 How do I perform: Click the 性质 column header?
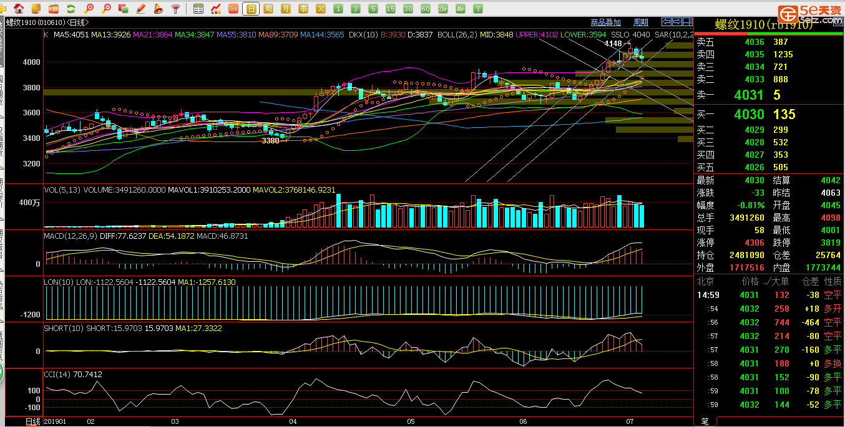coord(833,282)
